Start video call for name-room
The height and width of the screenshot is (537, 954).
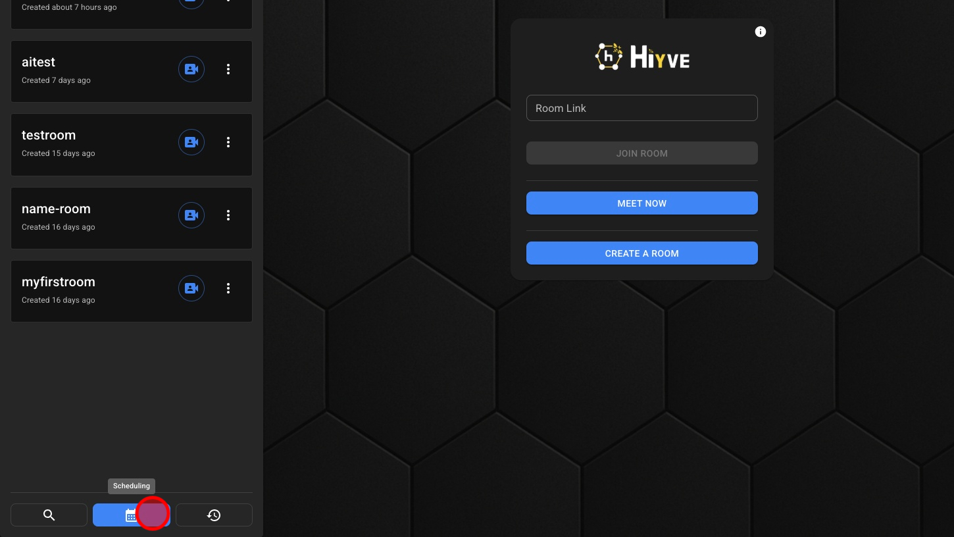pos(191,215)
